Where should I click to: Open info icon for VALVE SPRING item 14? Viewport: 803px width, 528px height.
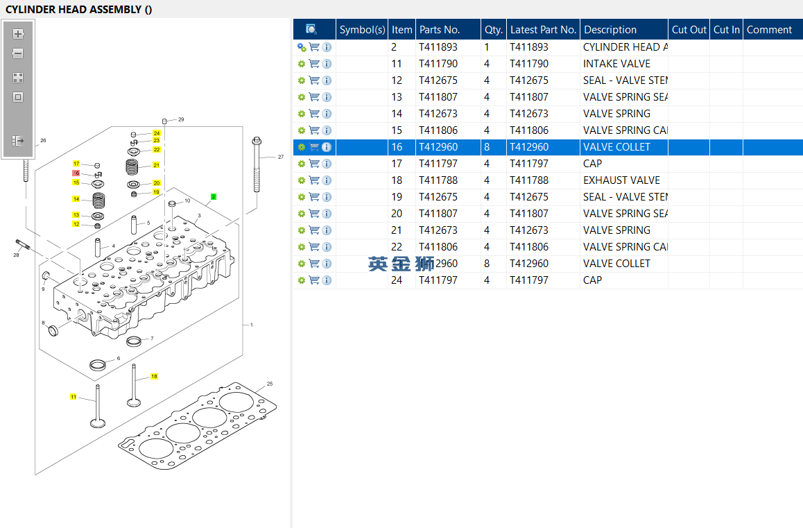coord(327,114)
